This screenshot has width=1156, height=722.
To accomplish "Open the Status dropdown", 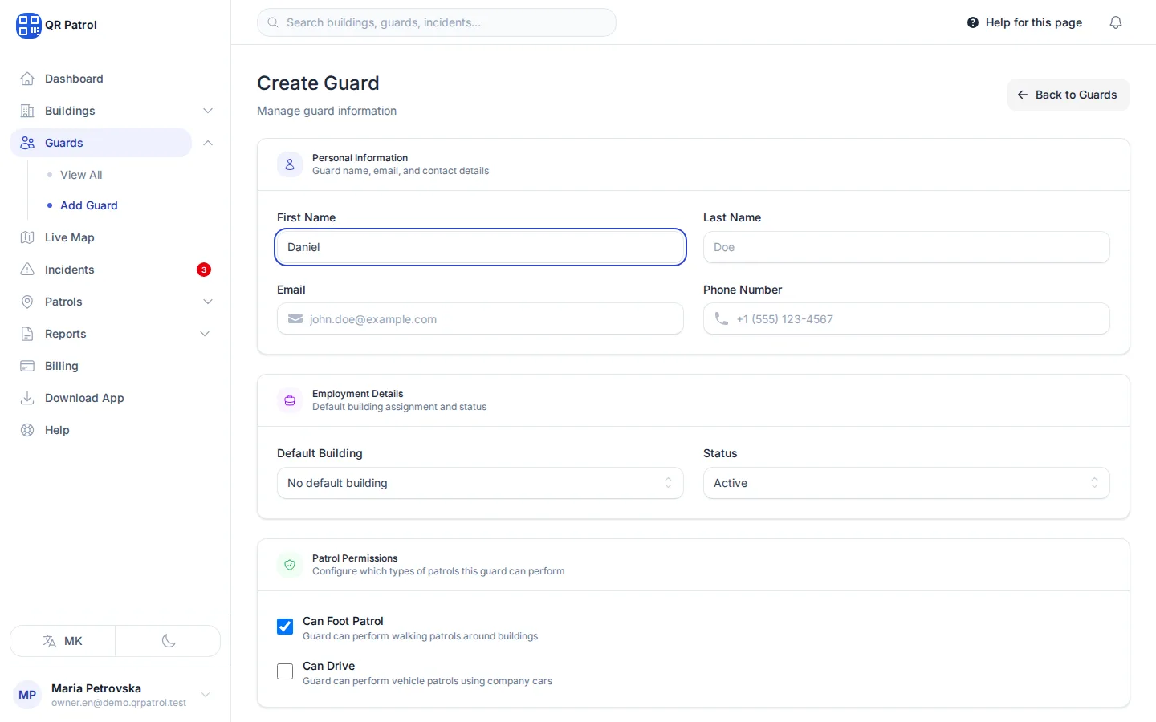I will point(906,483).
